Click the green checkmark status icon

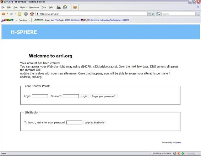[183, 153]
